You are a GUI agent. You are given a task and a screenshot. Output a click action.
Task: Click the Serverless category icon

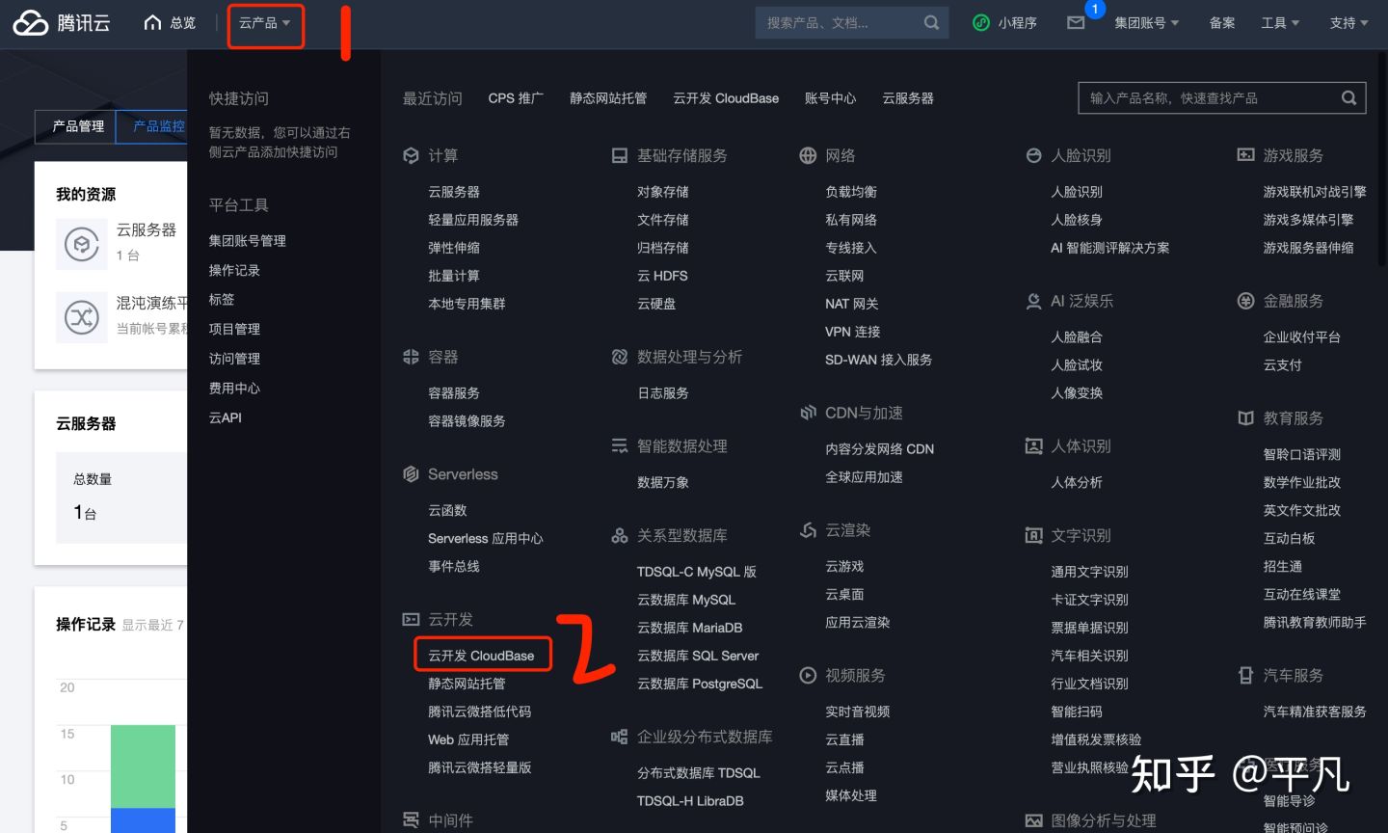(411, 474)
